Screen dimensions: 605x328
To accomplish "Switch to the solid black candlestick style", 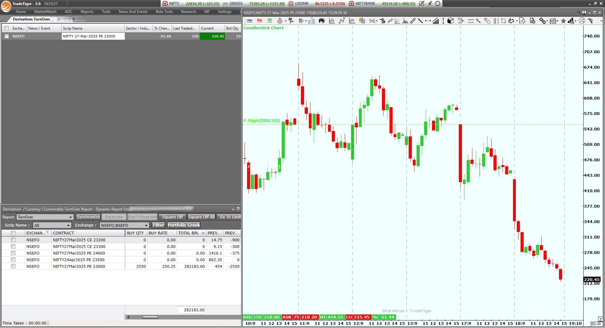I will [x=322, y=21].
